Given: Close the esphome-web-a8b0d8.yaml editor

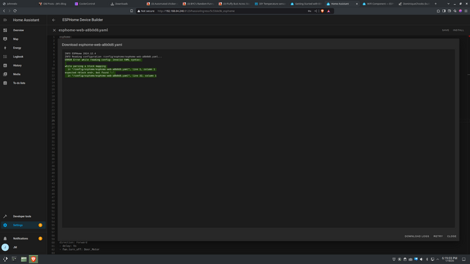Looking at the screenshot, I should (54, 30).
